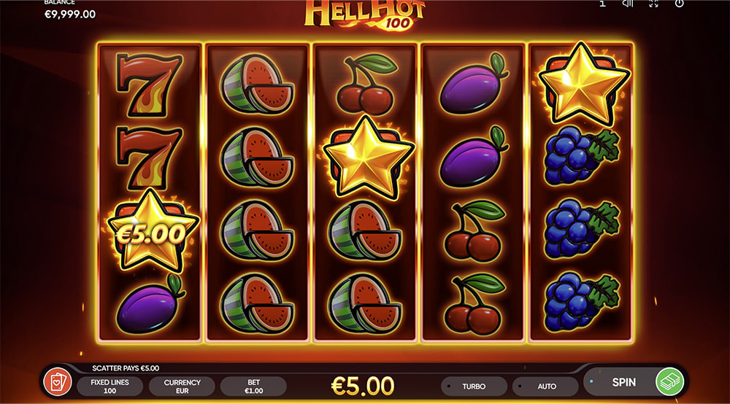730x404 pixels.
Task: Open the info icon at top right
Action: (602, 3)
